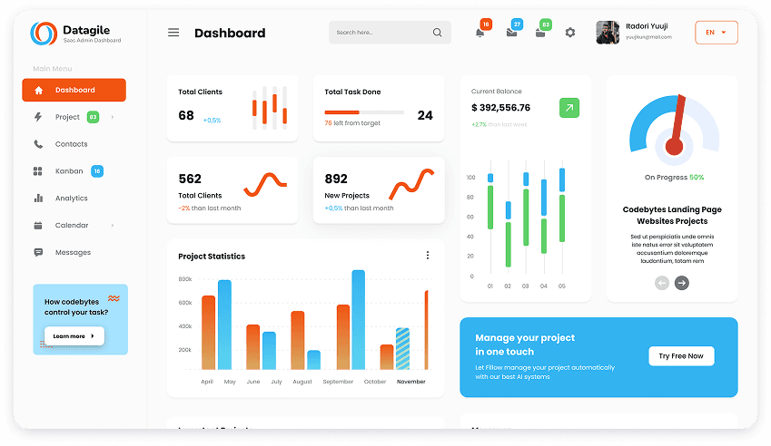Click the Datagile logo icon
771x446 pixels.
43,34
